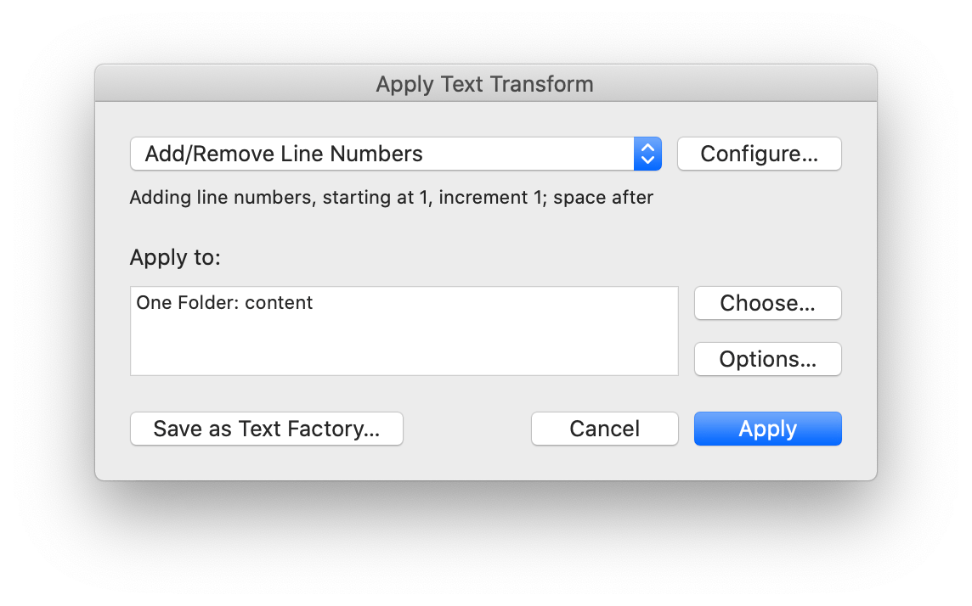Viewport: 972px width, 606px height.
Task: Cancel the text transform dialog
Action: click(x=604, y=429)
